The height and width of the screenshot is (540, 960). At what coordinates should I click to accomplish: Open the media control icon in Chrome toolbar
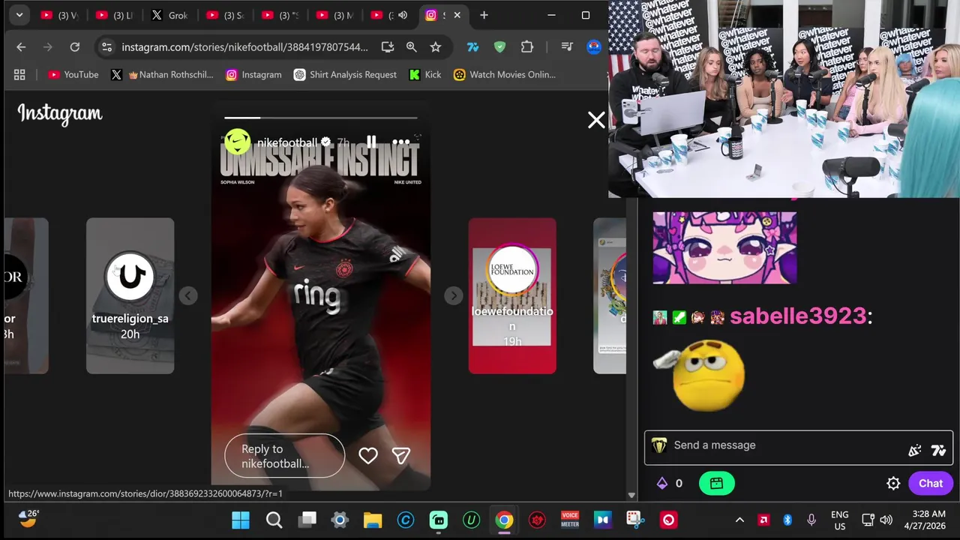click(567, 46)
